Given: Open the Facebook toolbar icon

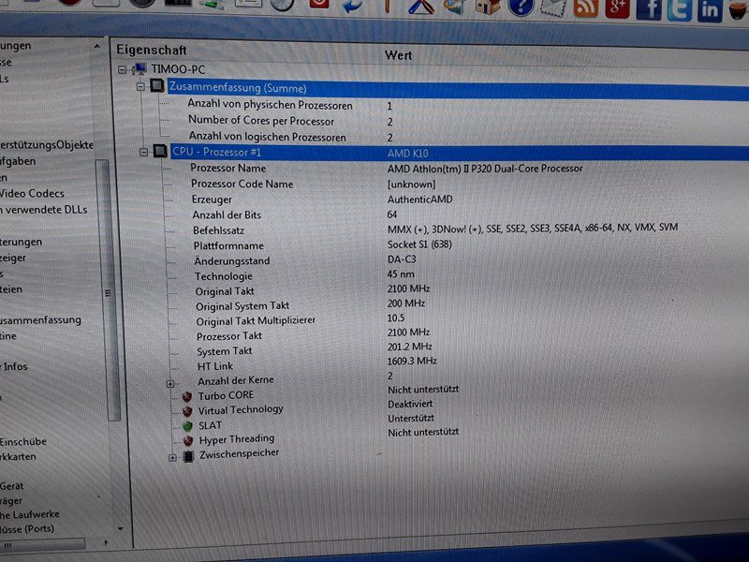Looking at the screenshot, I should (648, 9).
